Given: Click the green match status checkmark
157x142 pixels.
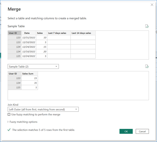Looking at the screenshot, I should click(9, 130).
